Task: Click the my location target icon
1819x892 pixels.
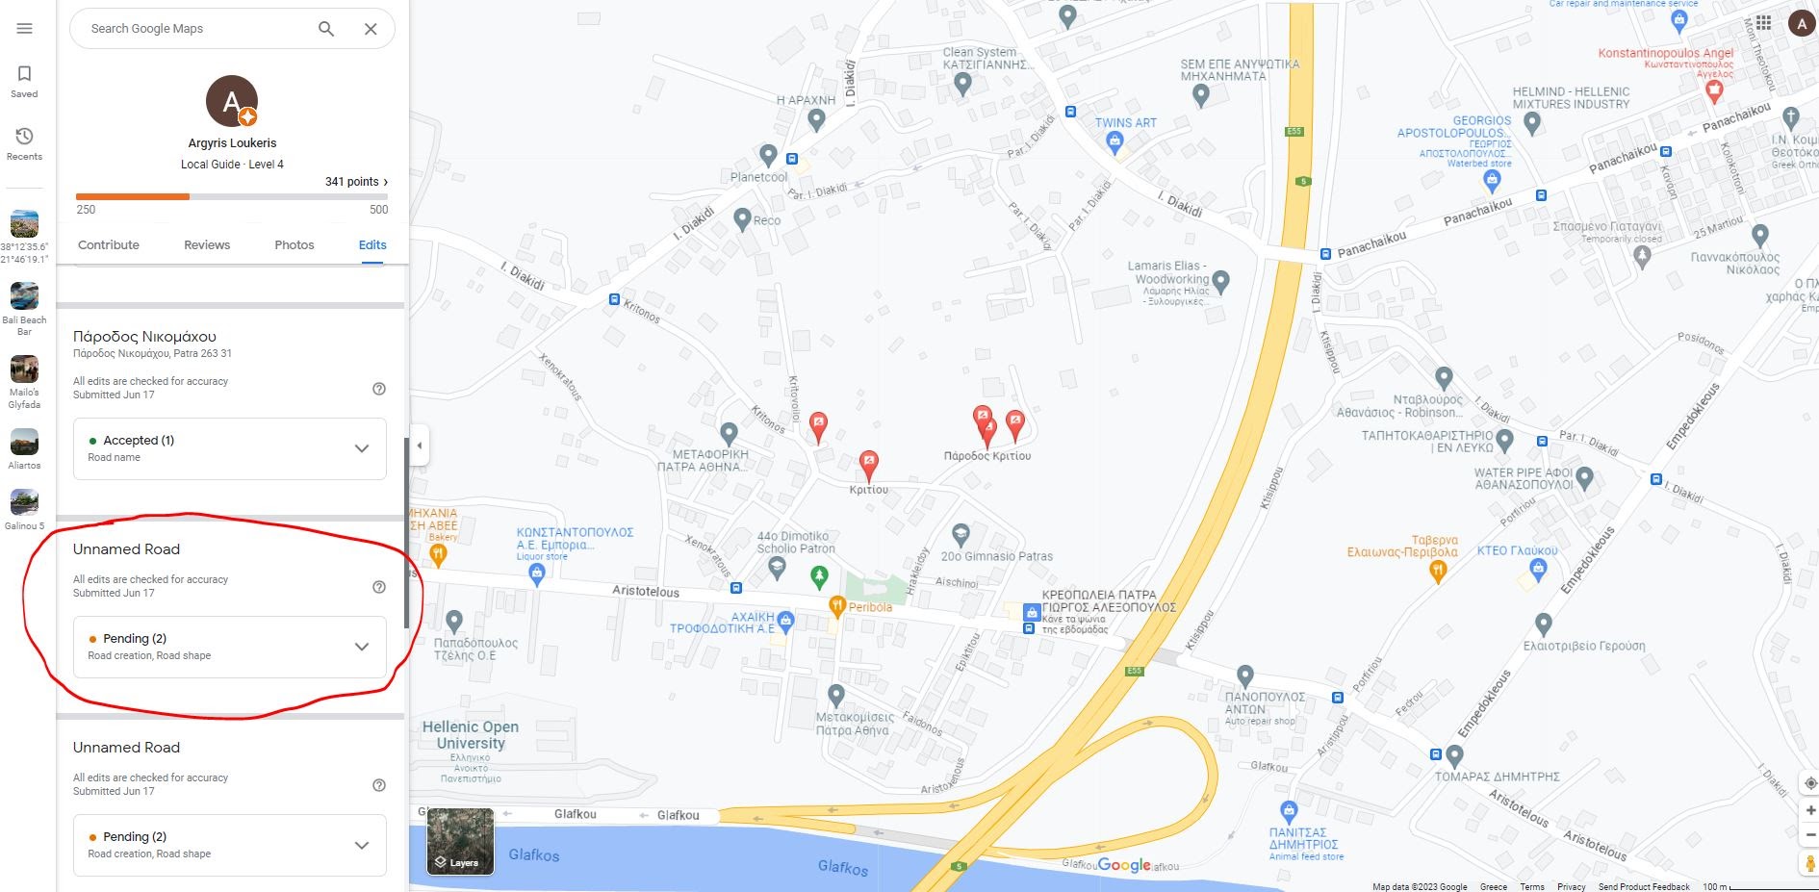Action: coord(1809,783)
